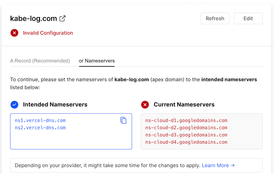Click the Invalid Configuration status text
Screen dimensions: 276x174
pos(48,33)
